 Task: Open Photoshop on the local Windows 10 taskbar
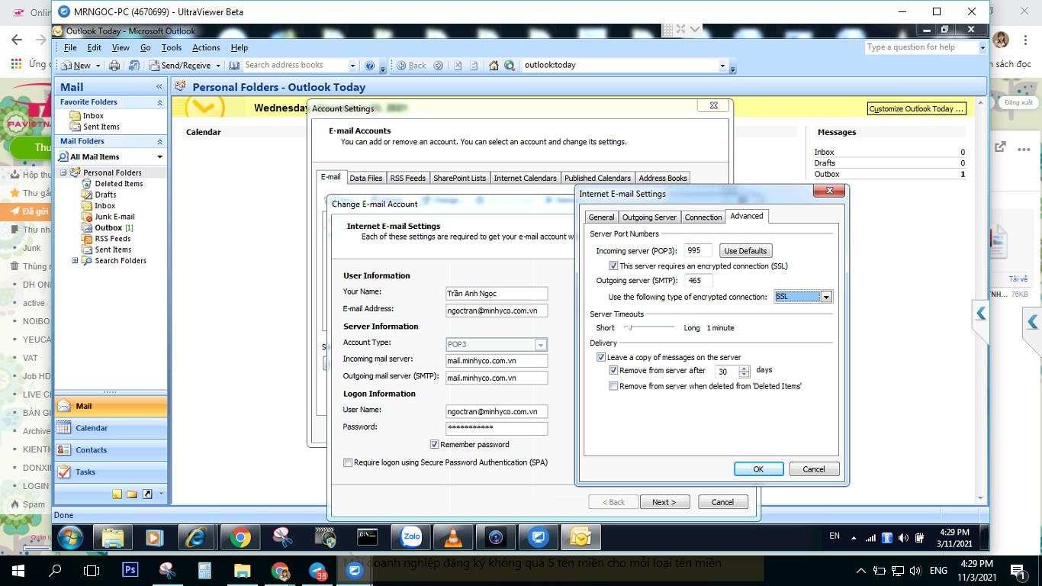click(x=130, y=570)
